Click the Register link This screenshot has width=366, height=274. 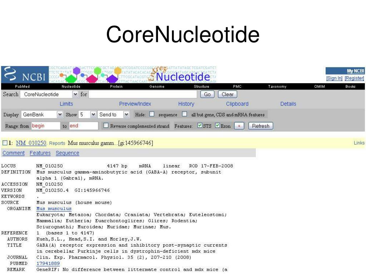tap(354, 78)
